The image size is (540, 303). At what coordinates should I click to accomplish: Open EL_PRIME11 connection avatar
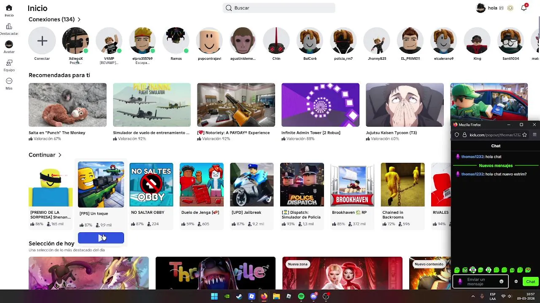[x=410, y=41]
